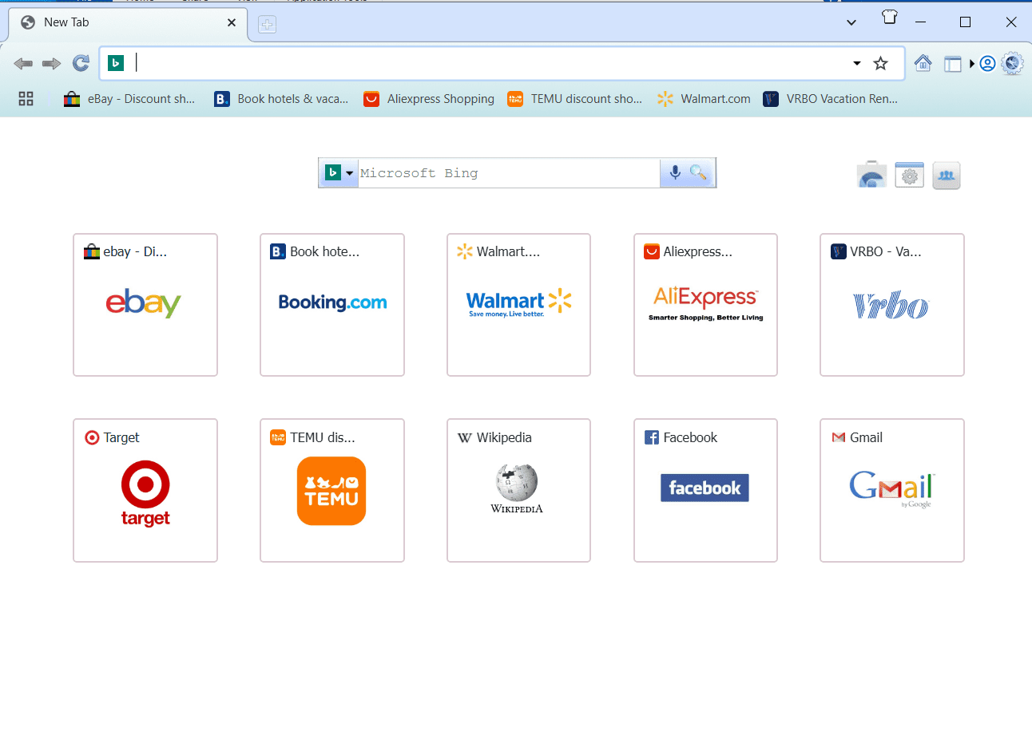The image size is (1032, 743).
Task: Open the Book hotels bookmark
Action: coord(282,99)
